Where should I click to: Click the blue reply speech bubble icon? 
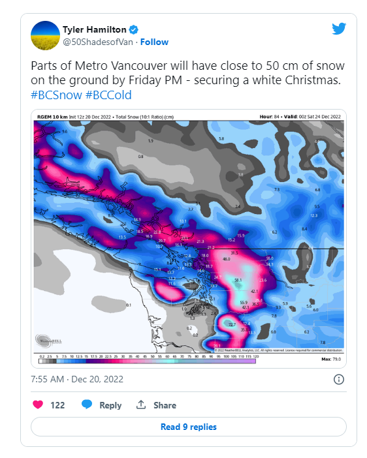click(87, 405)
